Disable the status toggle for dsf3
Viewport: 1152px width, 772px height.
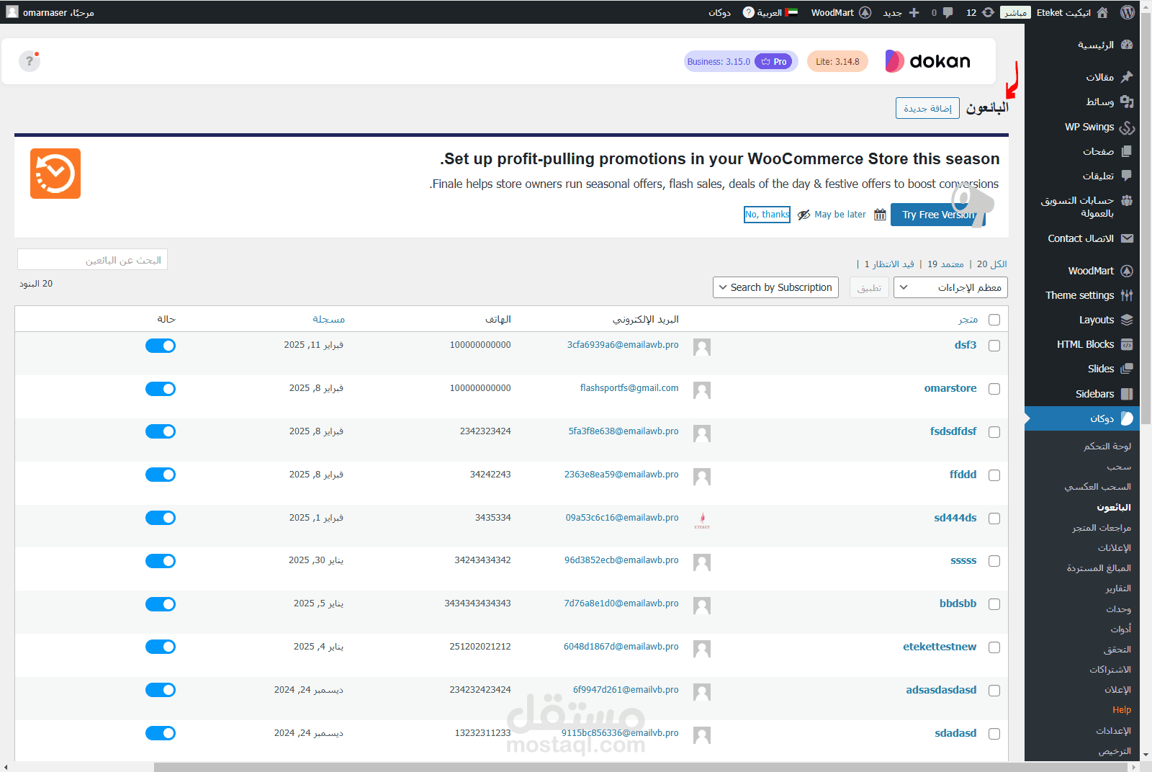pyautogui.click(x=161, y=346)
